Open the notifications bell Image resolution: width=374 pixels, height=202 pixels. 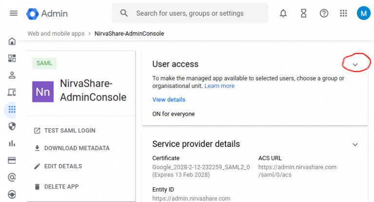pyautogui.click(x=283, y=13)
